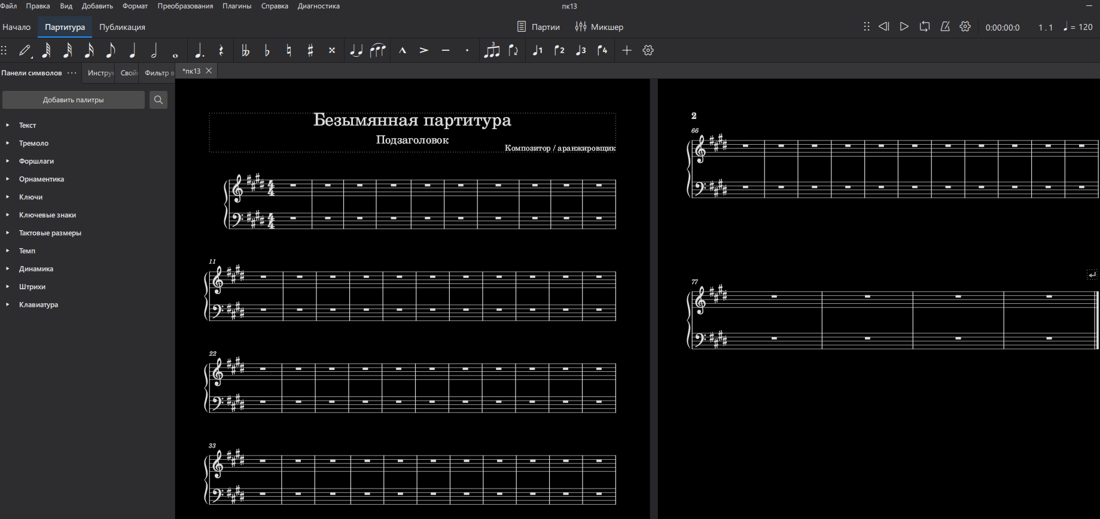Apply the double flat accidental
The height and width of the screenshot is (519, 1100).
[x=245, y=51]
